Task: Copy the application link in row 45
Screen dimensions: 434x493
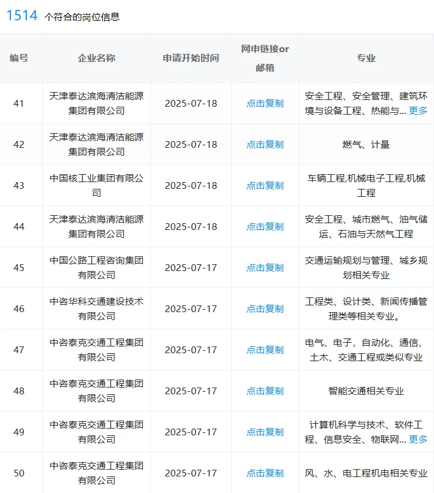Action: tap(265, 268)
